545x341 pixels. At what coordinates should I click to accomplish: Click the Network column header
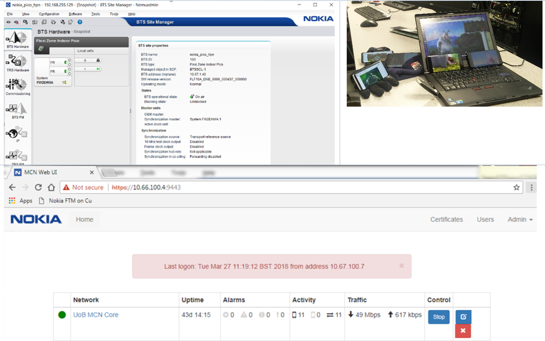point(86,300)
